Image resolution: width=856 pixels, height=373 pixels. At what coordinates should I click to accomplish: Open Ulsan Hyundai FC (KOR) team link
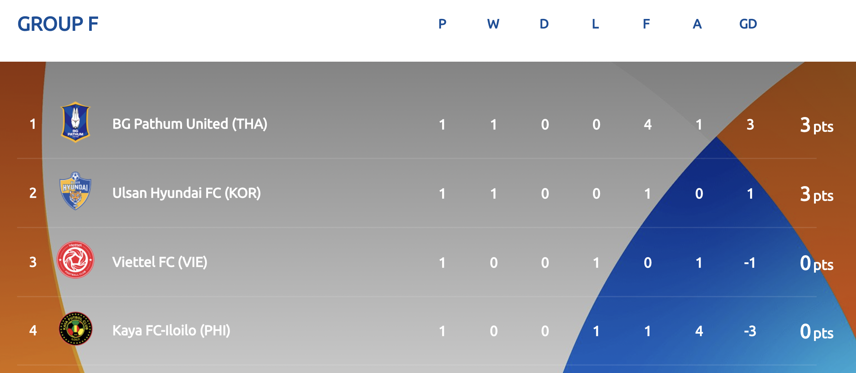(187, 193)
